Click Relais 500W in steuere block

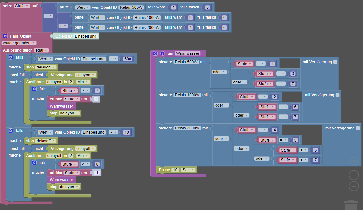pyautogui.click(x=186, y=62)
